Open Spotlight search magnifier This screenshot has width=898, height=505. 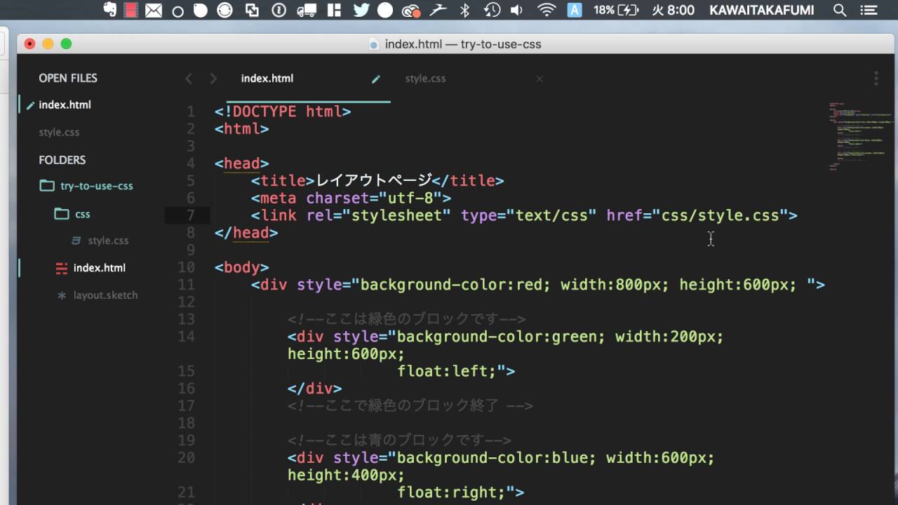(x=839, y=10)
